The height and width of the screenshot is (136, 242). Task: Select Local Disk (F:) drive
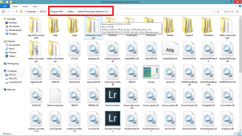click(15, 82)
